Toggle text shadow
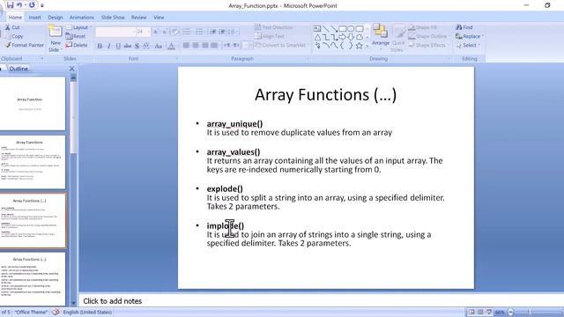564x317 pixels. [137, 46]
